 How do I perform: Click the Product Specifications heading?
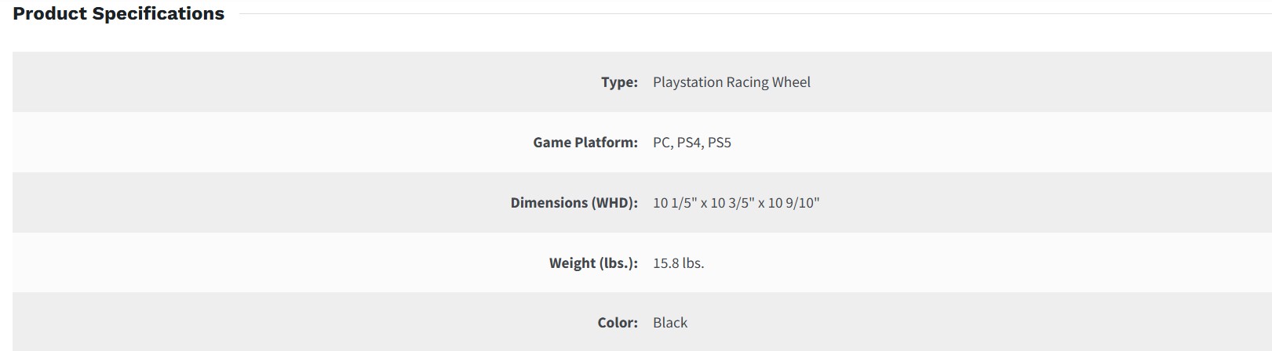(118, 14)
